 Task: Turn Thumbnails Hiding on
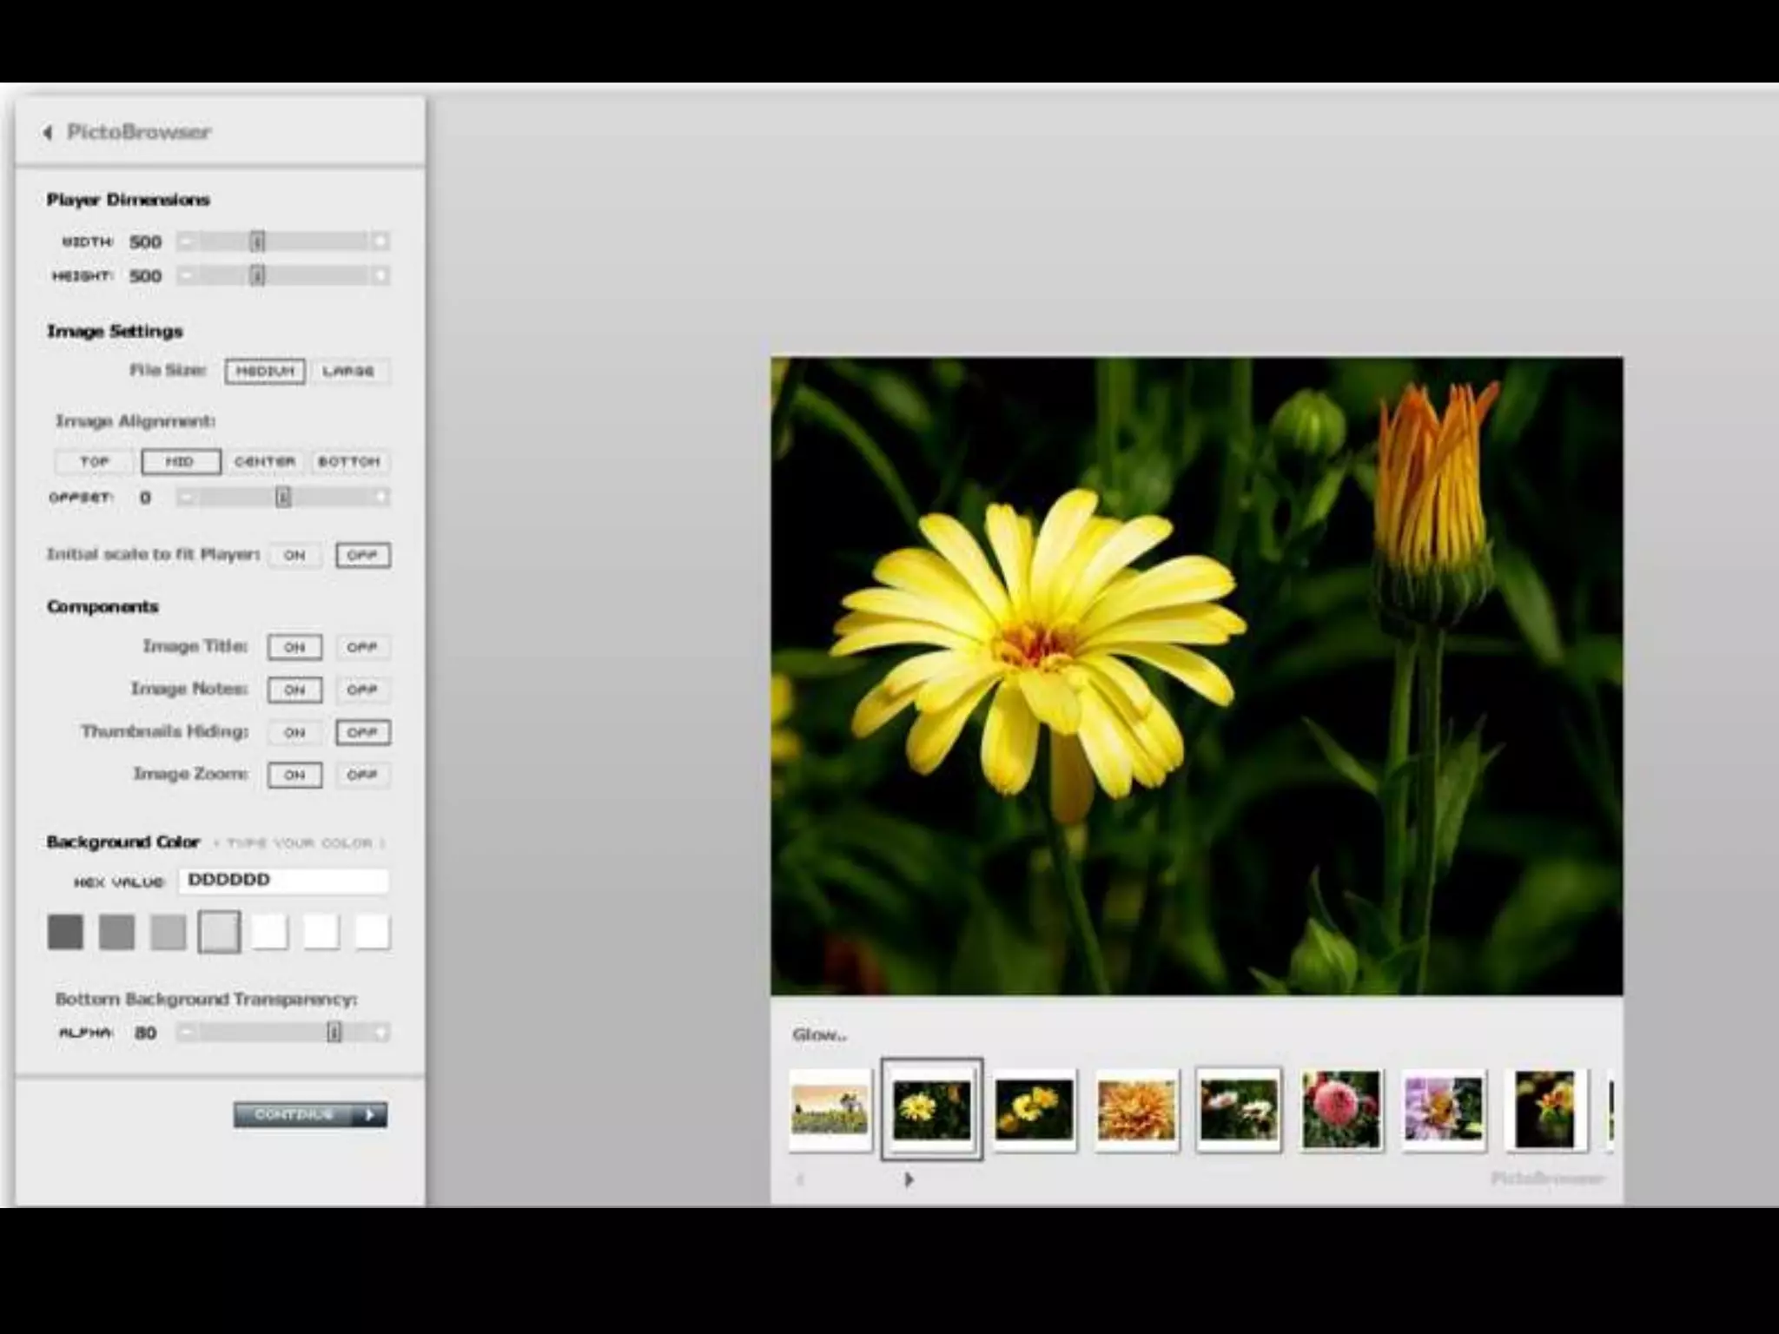pos(294,732)
